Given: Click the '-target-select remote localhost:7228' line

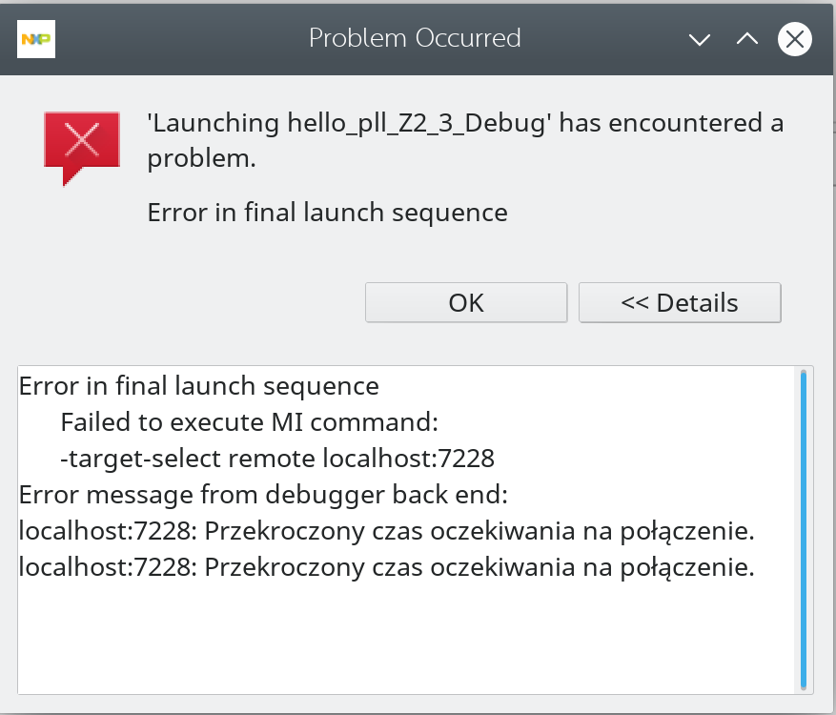Looking at the screenshot, I should point(277,459).
